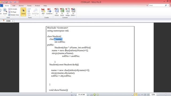Screen dimensions: 171x96
Task: Switch to the Review ribbon tab
Action: 21,6
